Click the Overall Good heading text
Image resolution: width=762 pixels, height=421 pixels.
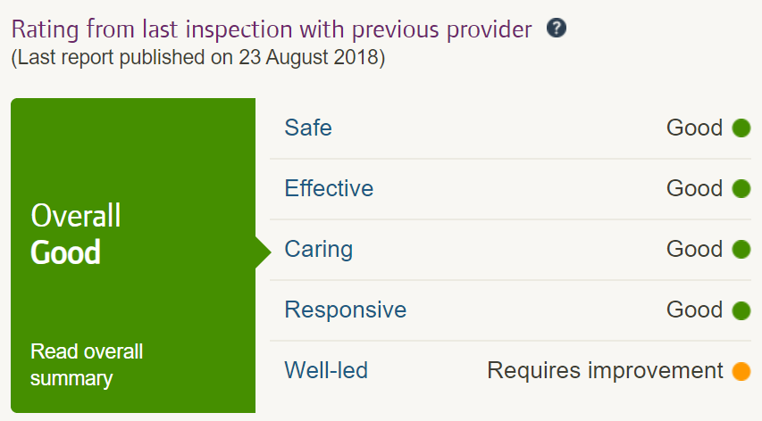(76, 234)
